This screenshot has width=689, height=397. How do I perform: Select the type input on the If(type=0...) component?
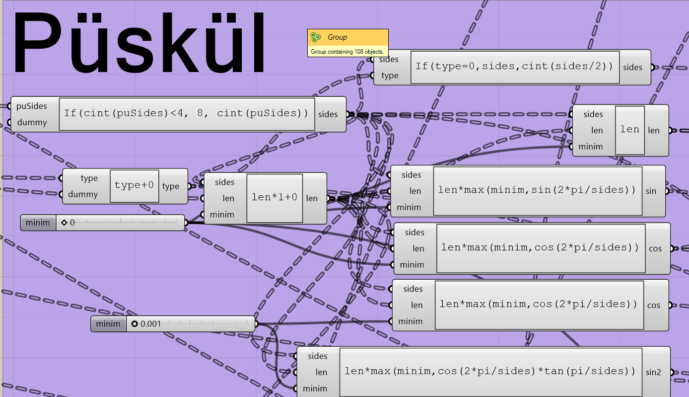tap(390, 76)
